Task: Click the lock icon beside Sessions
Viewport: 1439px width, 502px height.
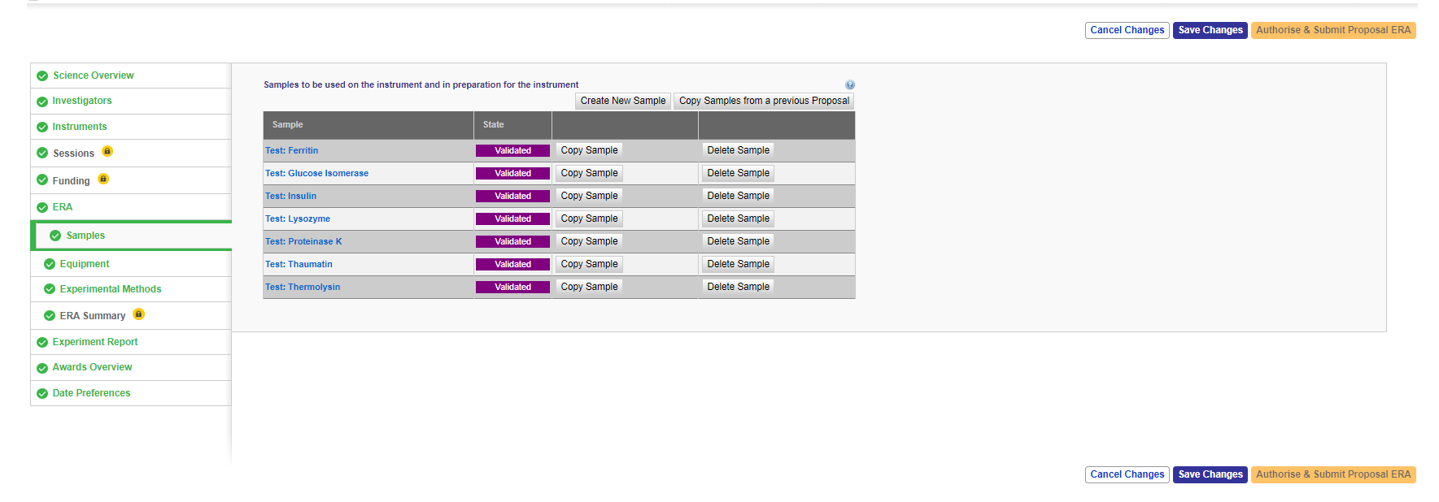Action: [107, 152]
